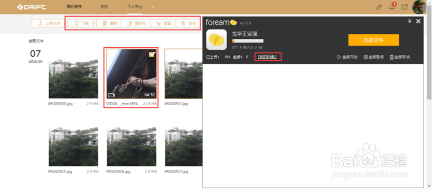432x189 pixels.
Task: Click the 剪辑 edit clip button
Action: [x=162, y=23]
